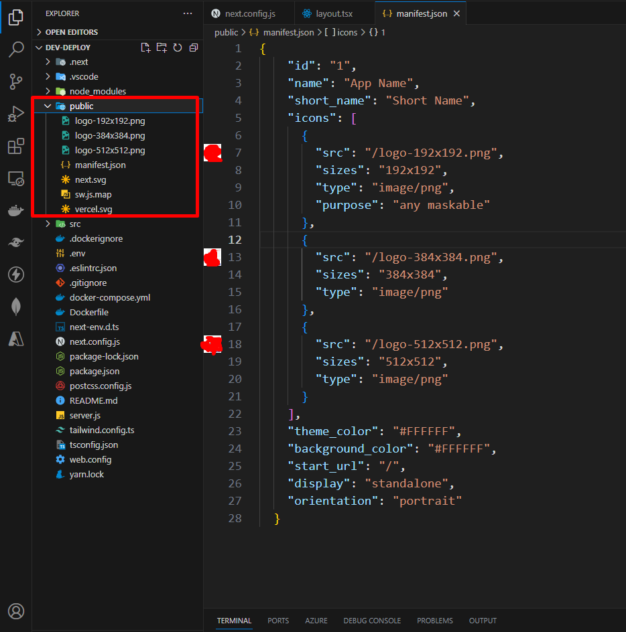Open manifest.json in the file tree

click(117, 165)
